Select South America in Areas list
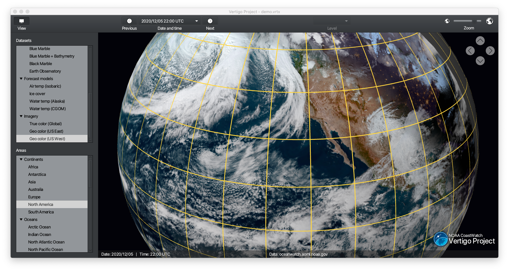 41,212
